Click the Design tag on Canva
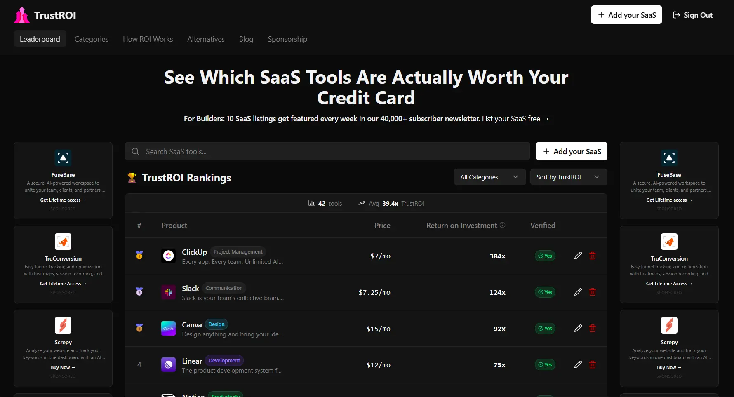The height and width of the screenshot is (397, 734). click(216, 324)
